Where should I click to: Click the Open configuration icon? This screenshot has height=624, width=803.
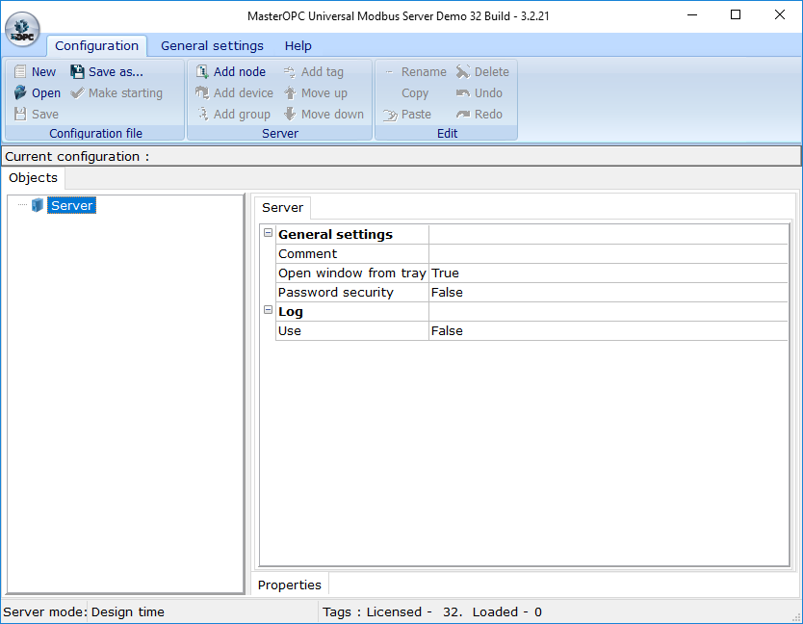click(20, 92)
